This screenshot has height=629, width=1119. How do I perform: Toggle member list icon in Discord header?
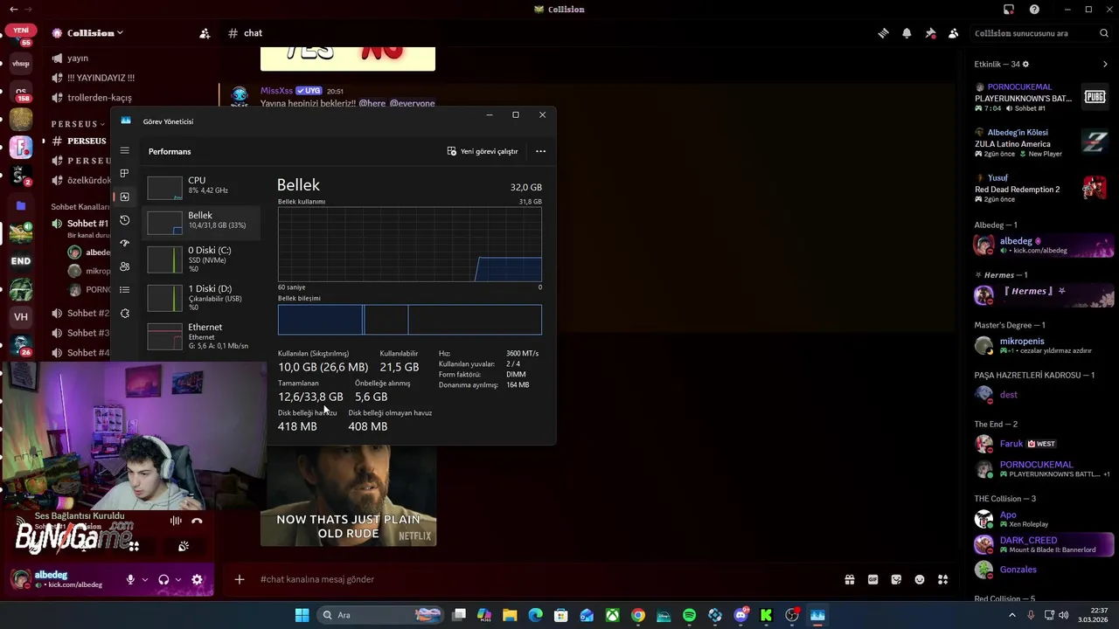point(954,33)
